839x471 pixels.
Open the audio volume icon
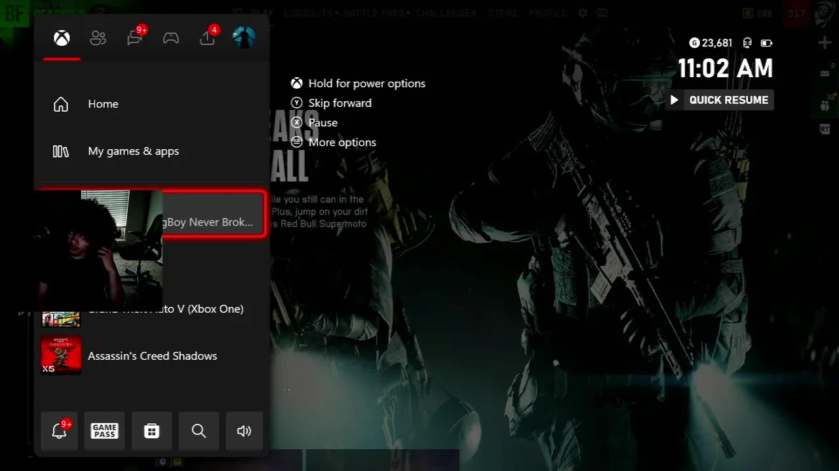[x=244, y=430]
